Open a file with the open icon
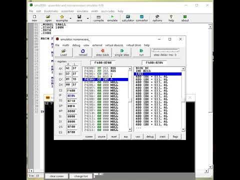 pos(48,18)
